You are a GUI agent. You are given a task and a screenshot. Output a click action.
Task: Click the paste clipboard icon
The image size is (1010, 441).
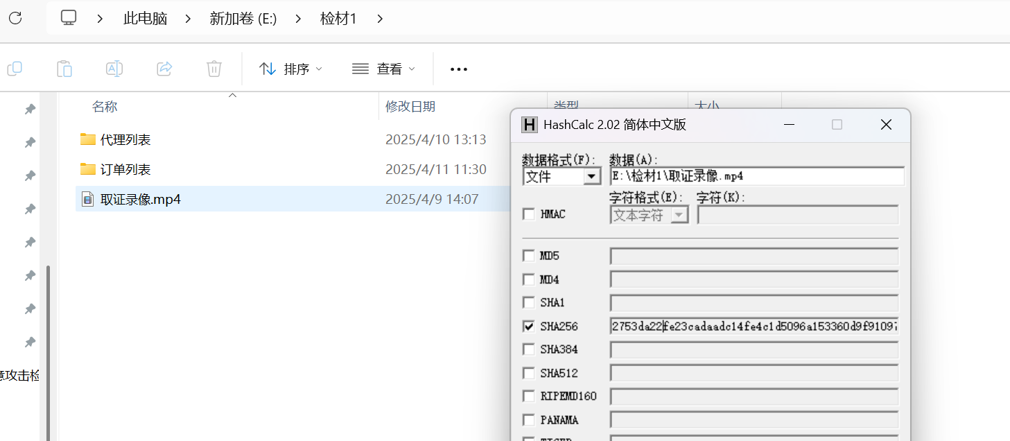(x=64, y=69)
